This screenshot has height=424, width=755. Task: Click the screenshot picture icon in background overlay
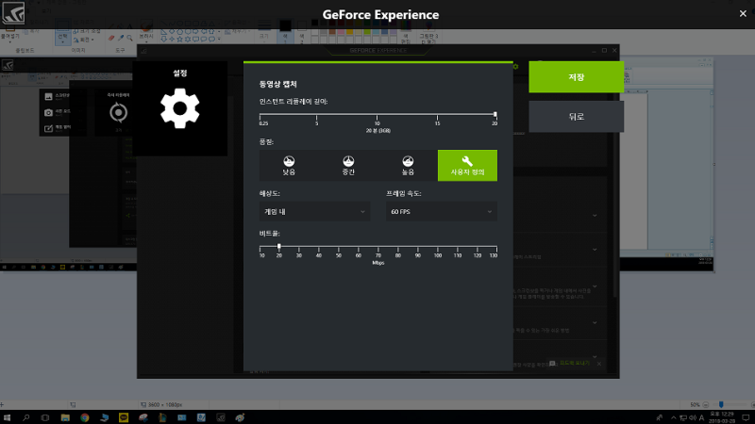[x=48, y=97]
